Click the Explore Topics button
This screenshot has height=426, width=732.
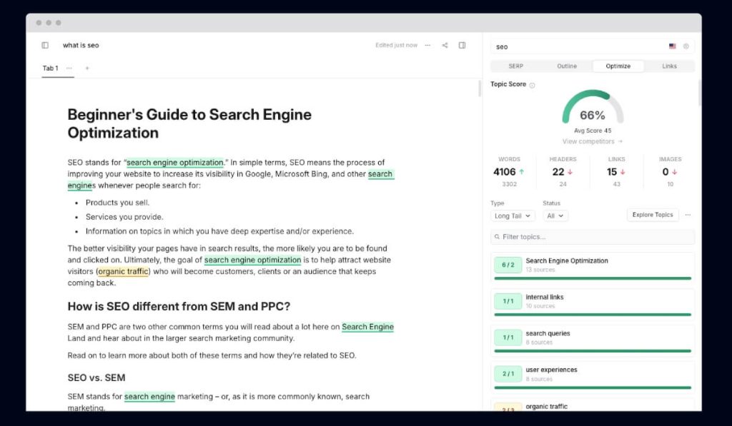(653, 215)
